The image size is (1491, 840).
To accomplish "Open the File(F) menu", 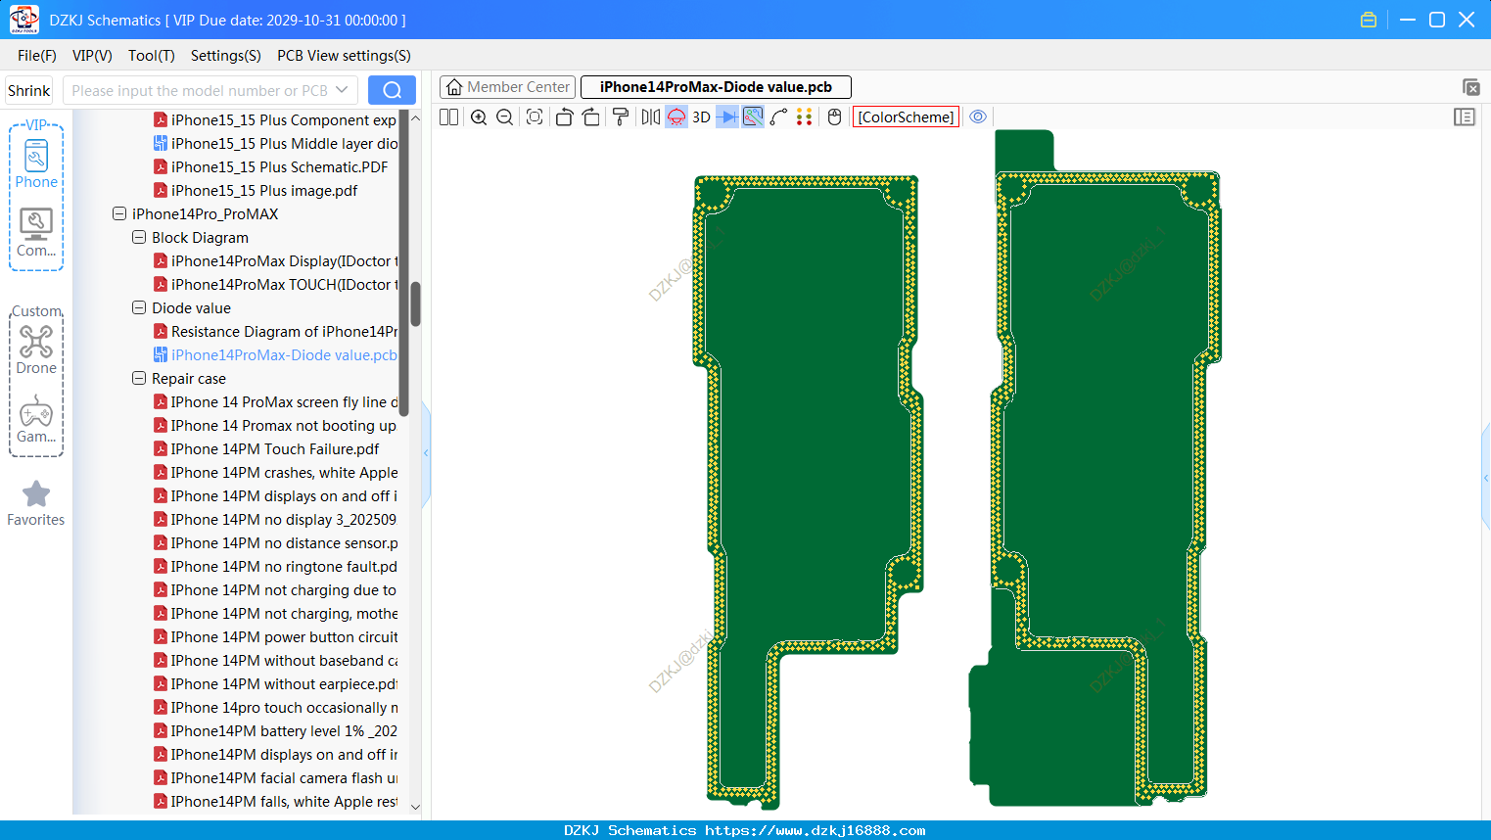I will [37, 56].
